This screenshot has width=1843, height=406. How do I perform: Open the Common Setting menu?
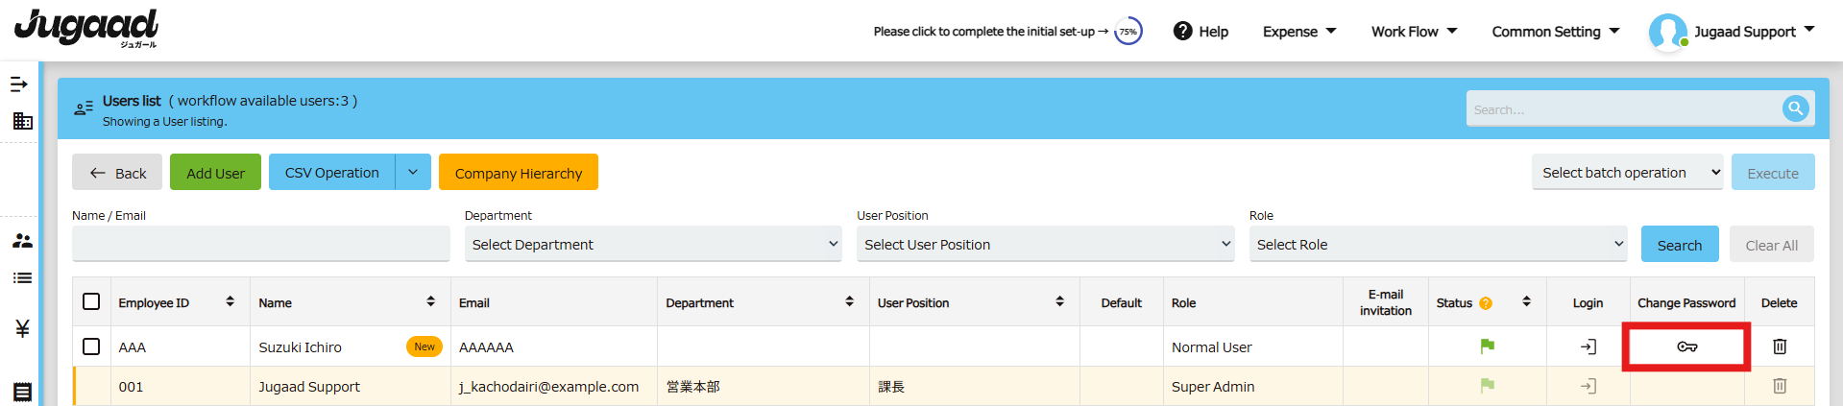click(1555, 32)
